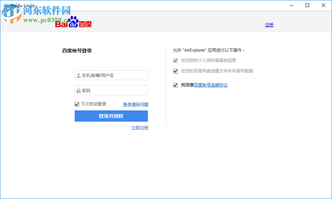Image resolution: width=332 pixels, height=199 pixels.
Task: Click the 允许 "AirExplorer" 应用进行以下操作 text
Action: pyautogui.click(x=209, y=50)
